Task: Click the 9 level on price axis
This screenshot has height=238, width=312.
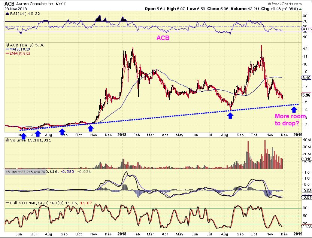Action: (x=306, y=72)
